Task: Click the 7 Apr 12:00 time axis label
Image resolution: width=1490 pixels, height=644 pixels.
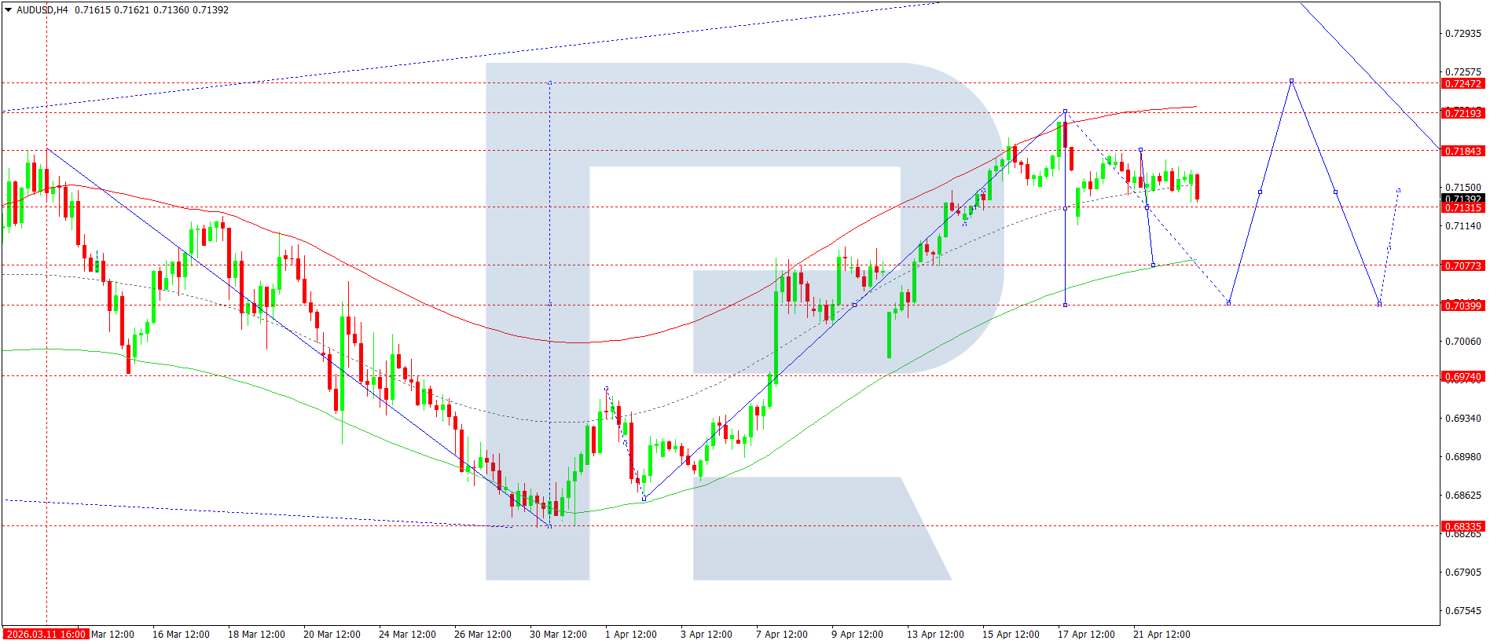Action: tap(781, 635)
